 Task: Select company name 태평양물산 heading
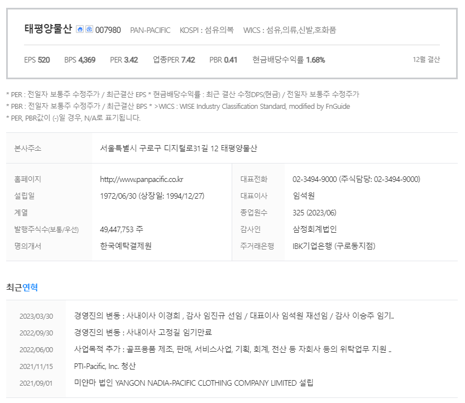tap(48, 29)
